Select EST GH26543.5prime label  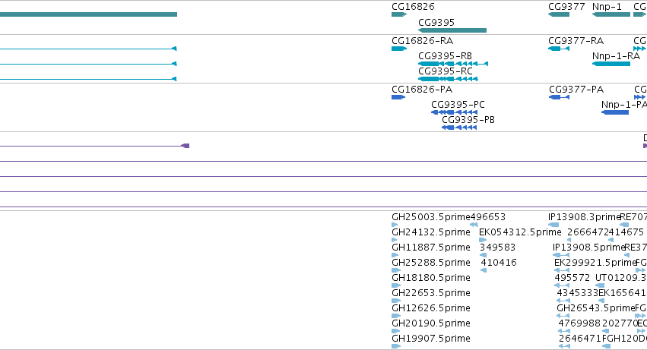[595, 308]
